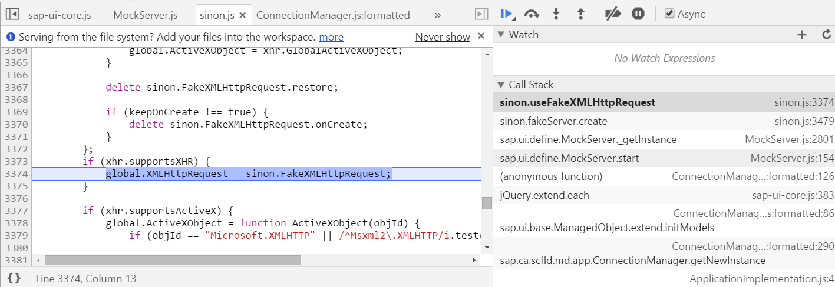This screenshot has height=287, width=835.
Task: Select MockServer.start stack frame
Action: [664, 158]
